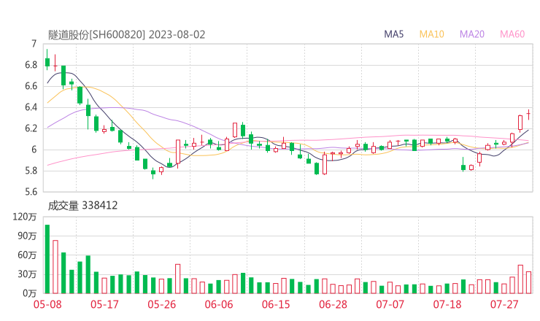Click the 60万 volume axis label
The height and width of the screenshot is (321, 540).
[x=27, y=255]
